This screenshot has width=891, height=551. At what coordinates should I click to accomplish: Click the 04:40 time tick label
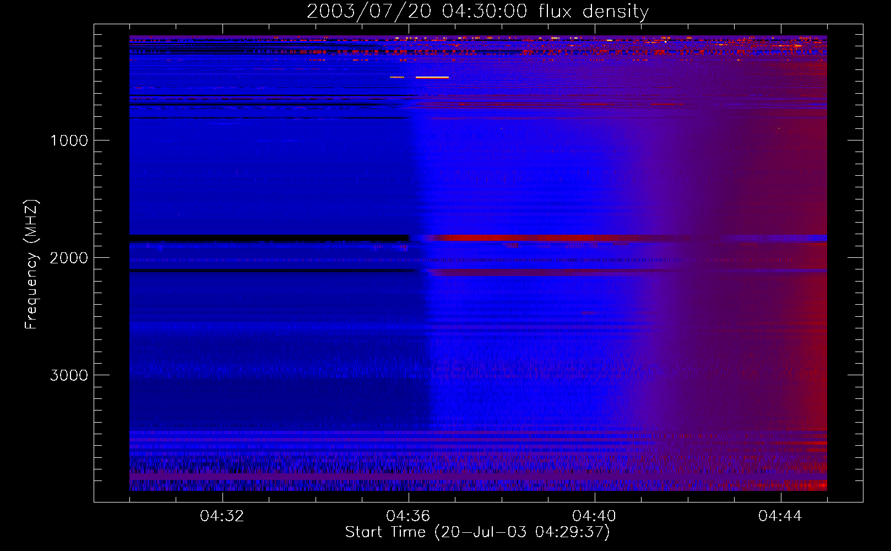(595, 516)
